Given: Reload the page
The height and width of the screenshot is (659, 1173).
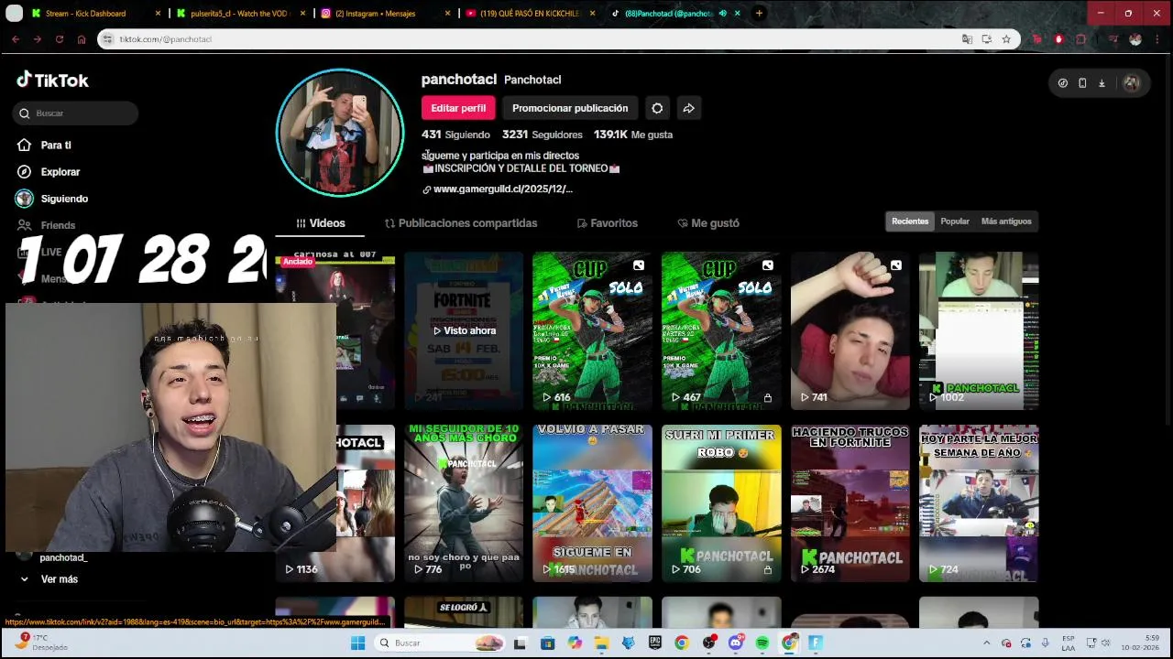Looking at the screenshot, I should pos(60,39).
